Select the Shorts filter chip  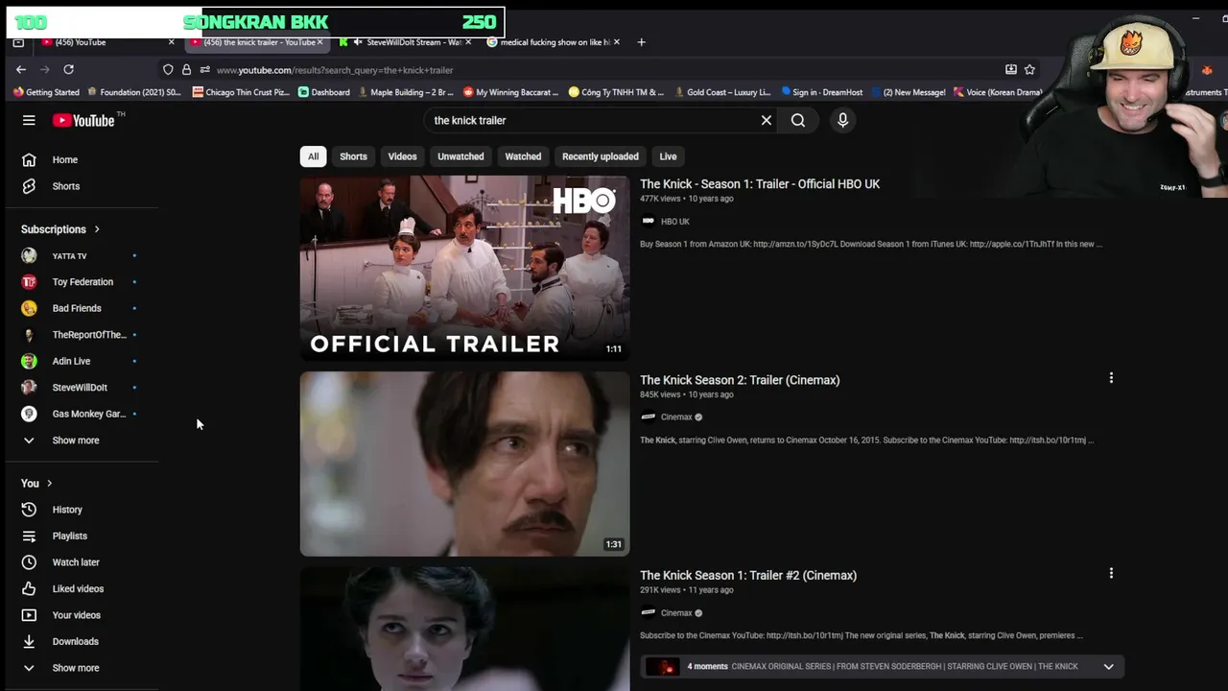[353, 156]
